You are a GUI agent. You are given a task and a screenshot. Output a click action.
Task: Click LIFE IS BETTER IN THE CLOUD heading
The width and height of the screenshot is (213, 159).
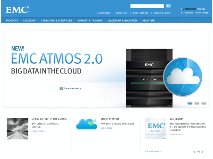point(49,119)
